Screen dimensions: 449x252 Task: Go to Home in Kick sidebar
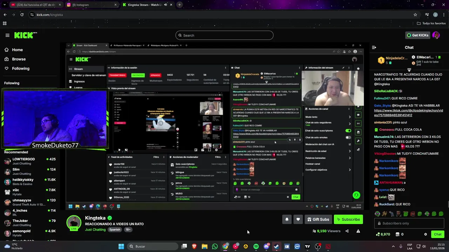pos(13,50)
